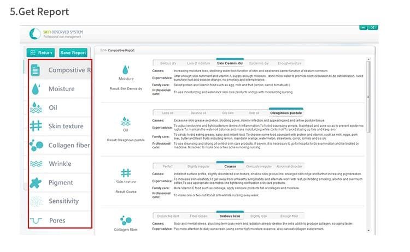Select the Pigment splat icon in sidebar
Screen dimensions: 410x252
pos(36,183)
